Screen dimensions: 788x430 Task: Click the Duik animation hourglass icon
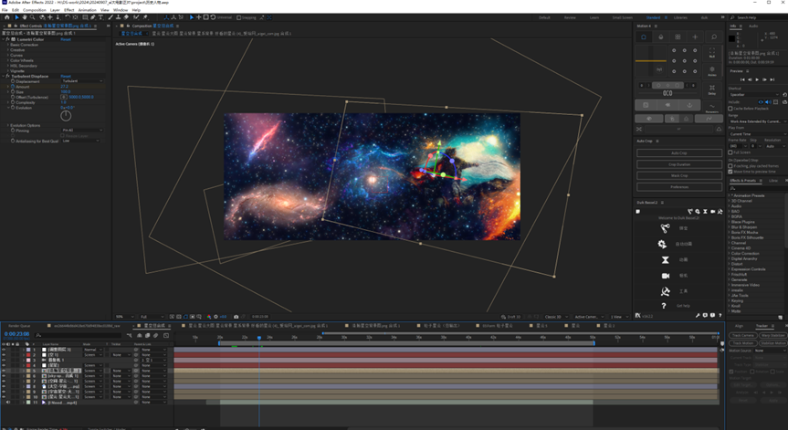tap(666, 259)
